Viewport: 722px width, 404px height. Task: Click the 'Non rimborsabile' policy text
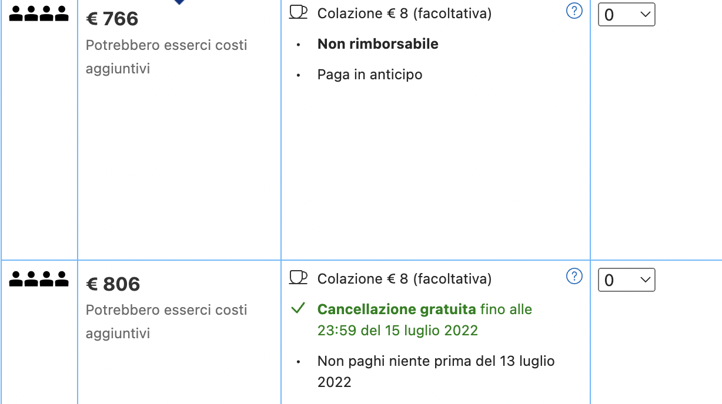point(378,44)
